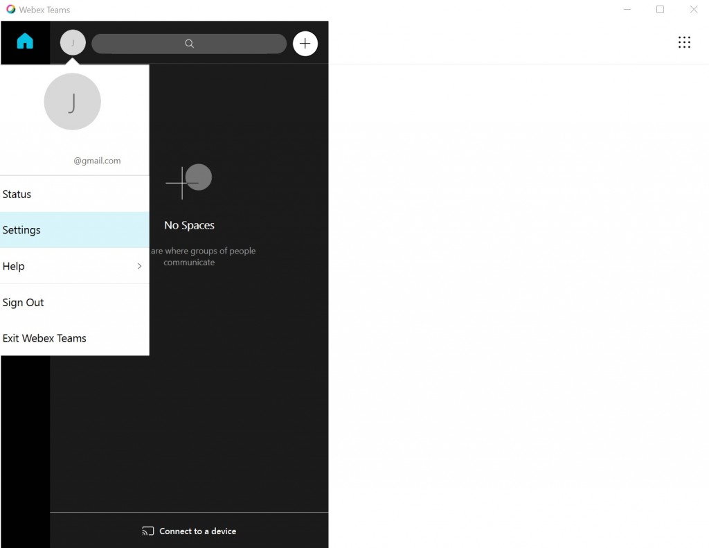Expand the Help submenu chevron
Image resolution: width=709 pixels, height=548 pixels.
[139, 266]
